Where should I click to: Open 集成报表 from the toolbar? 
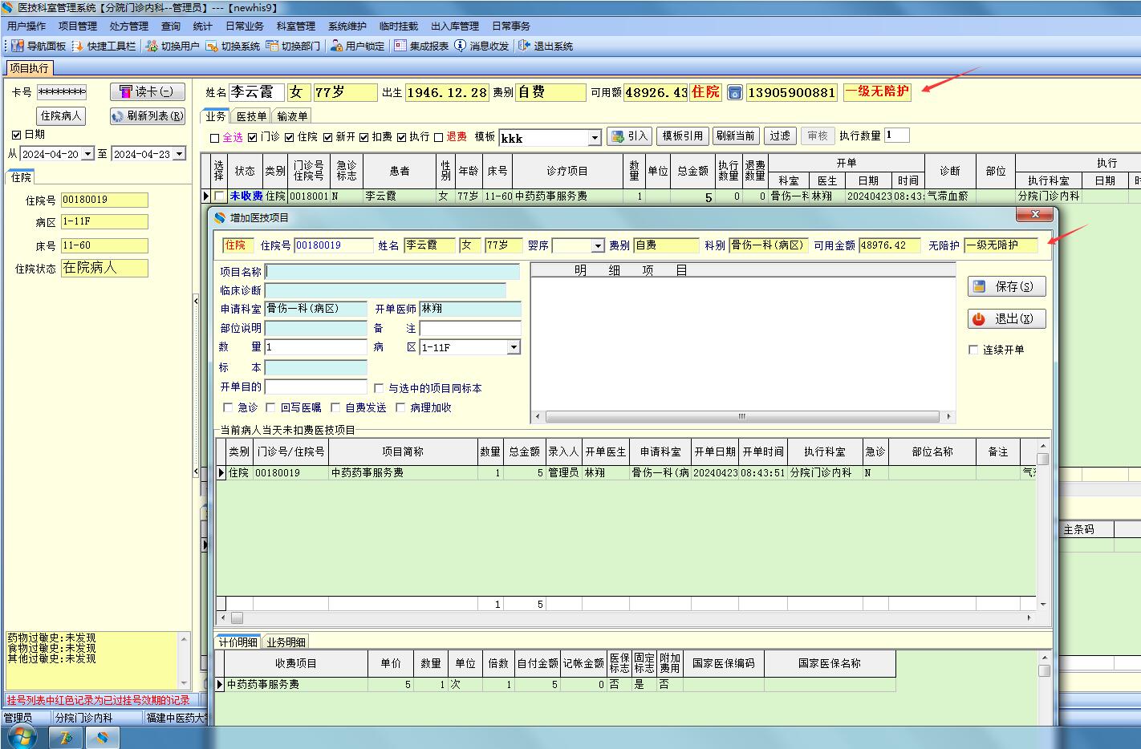point(422,47)
